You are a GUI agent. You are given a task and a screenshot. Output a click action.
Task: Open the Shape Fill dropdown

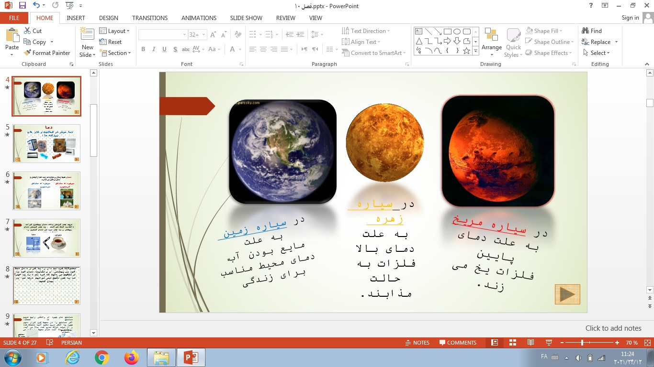point(546,31)
